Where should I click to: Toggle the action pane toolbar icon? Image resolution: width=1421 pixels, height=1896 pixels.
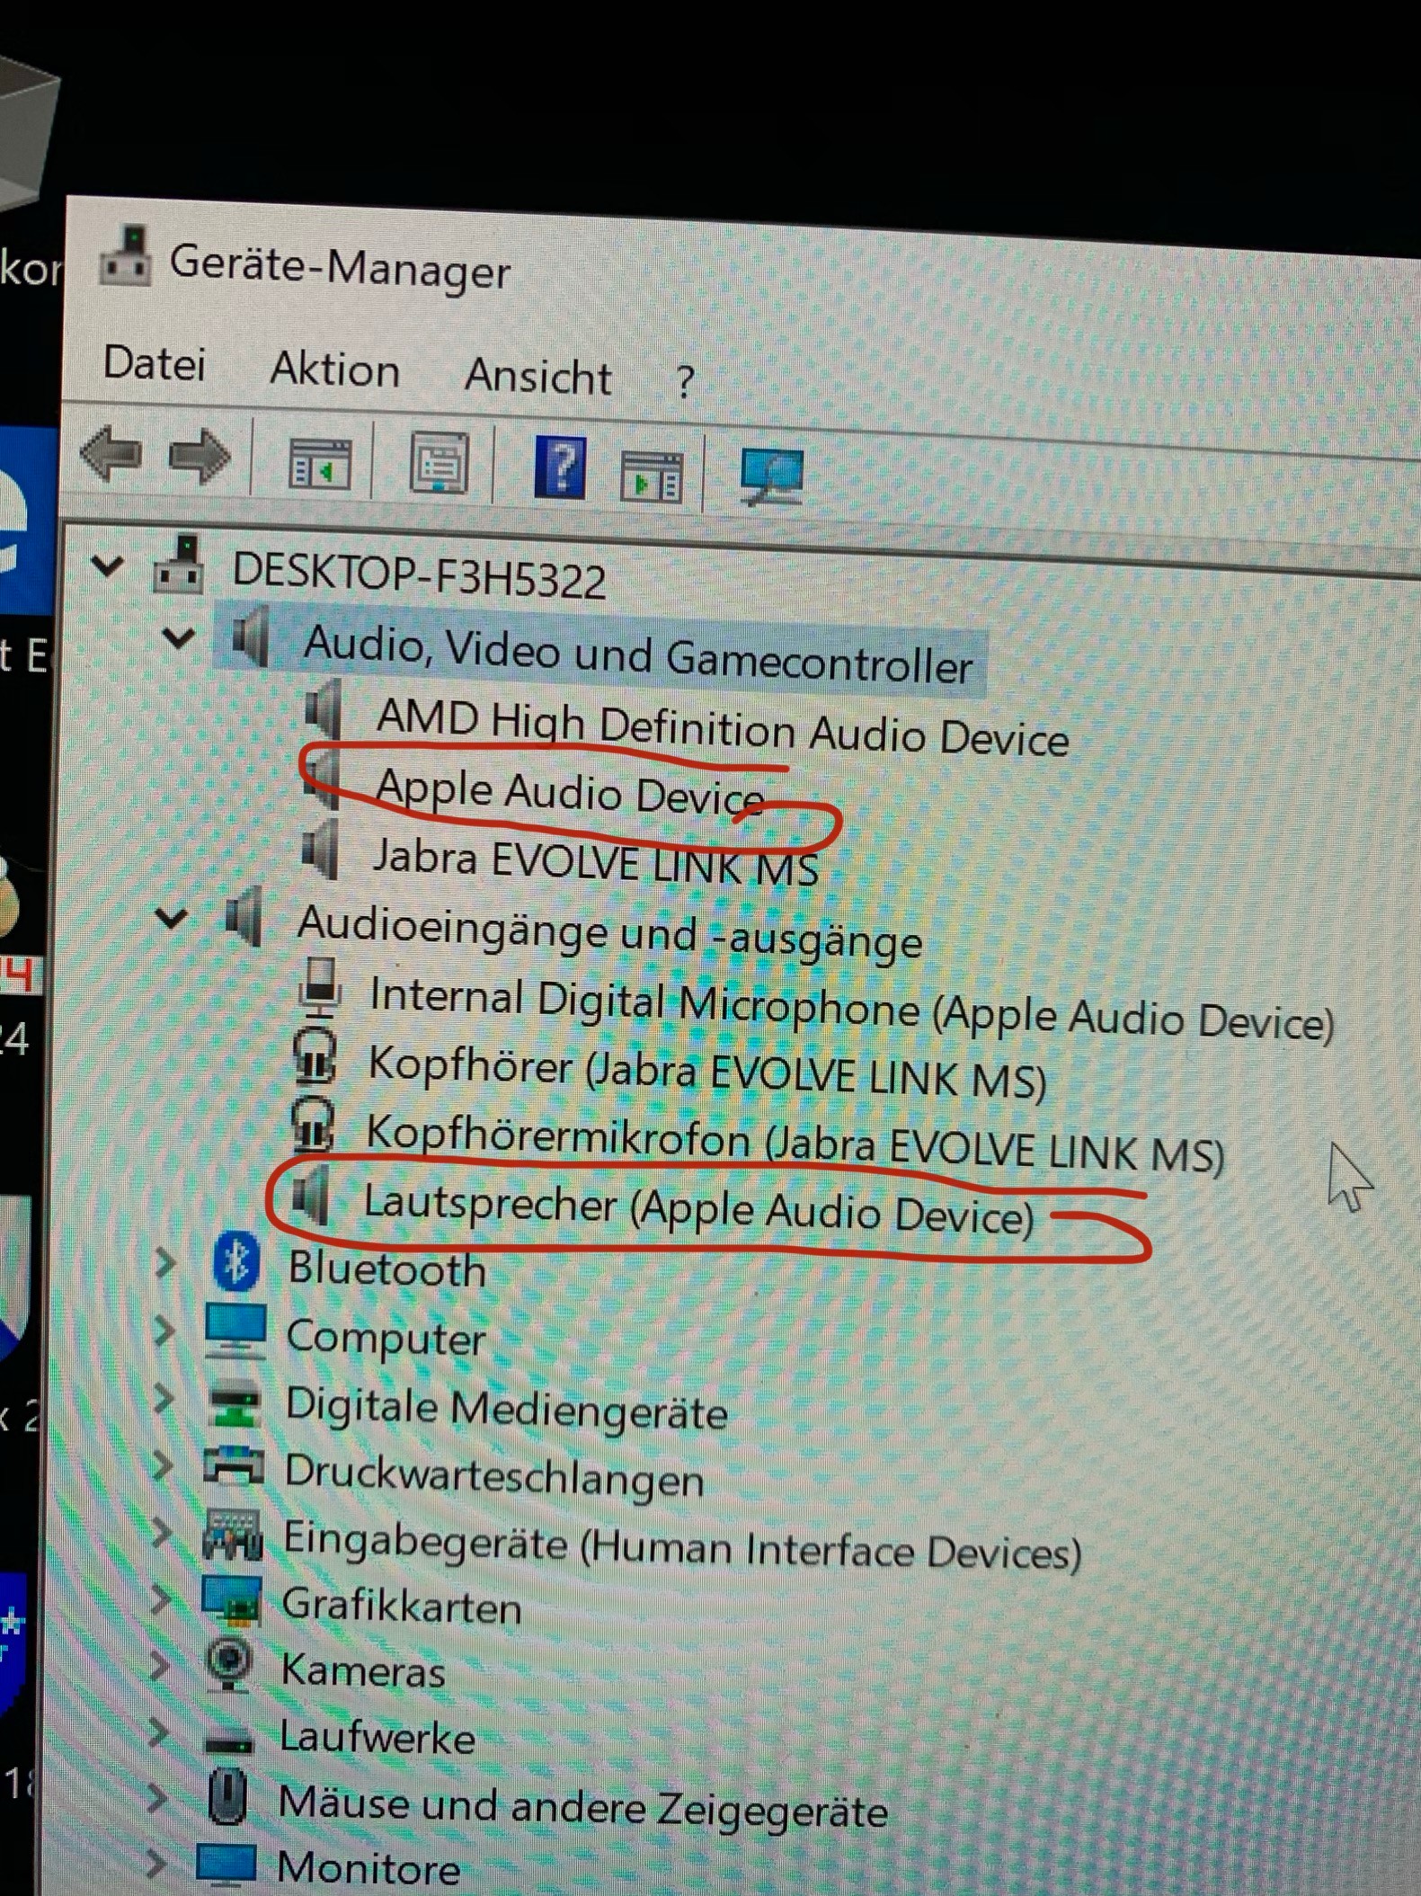pos(652,476)
